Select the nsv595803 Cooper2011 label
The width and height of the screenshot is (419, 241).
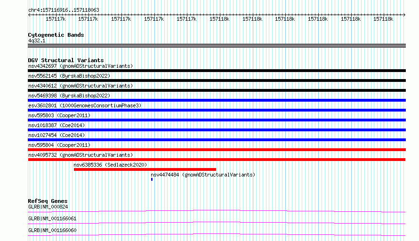click(59, 115)
